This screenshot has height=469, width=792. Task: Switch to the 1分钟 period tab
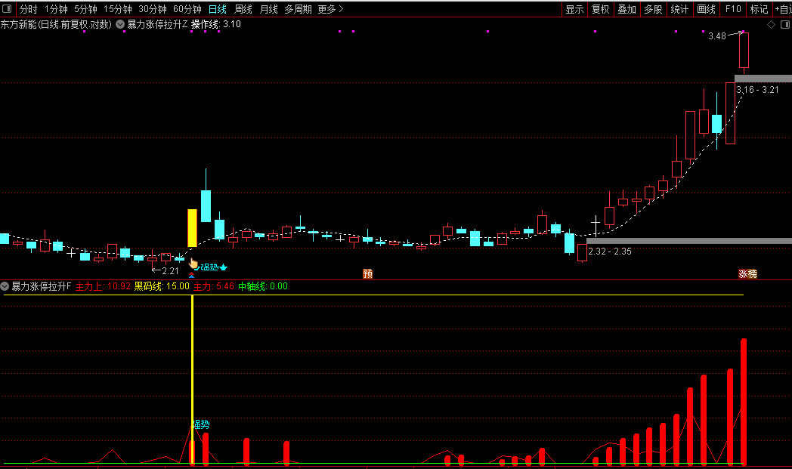[x=56, y=9]
